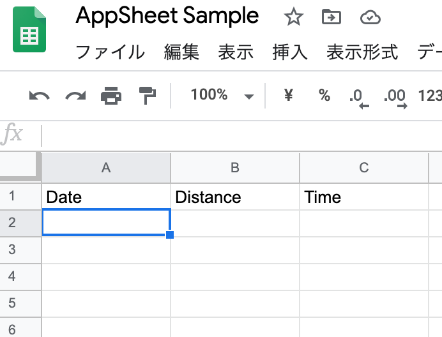
Task: Select the paint format tool
Action: coord(148,96)
